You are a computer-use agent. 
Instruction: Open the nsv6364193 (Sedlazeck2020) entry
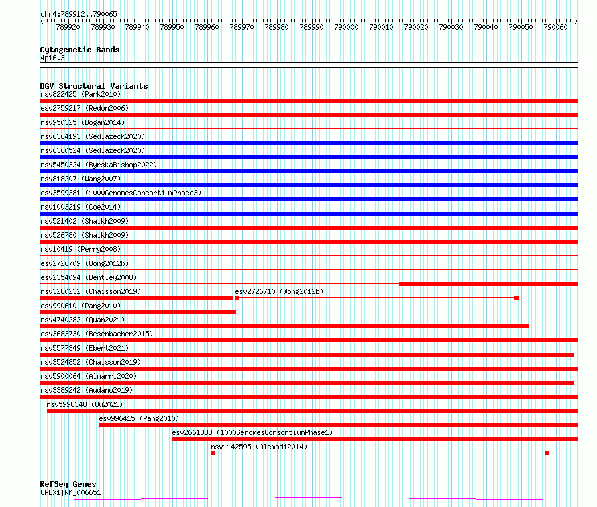click(x=93, y=136)
